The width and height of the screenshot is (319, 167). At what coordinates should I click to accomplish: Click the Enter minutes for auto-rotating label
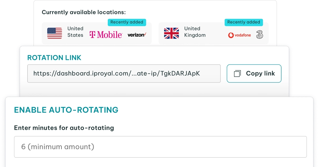coord(64,128)
